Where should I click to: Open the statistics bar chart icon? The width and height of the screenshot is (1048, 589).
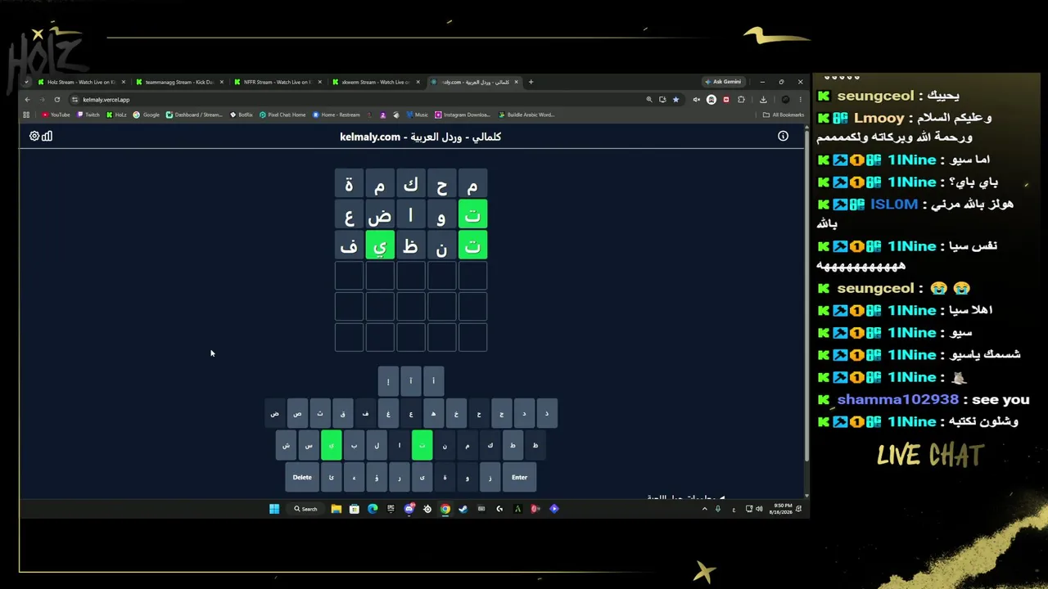(47, 137)
